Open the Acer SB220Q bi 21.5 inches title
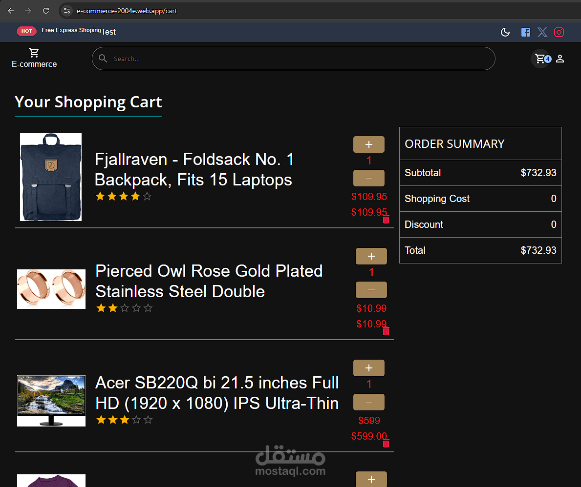This screenshot has height=487, width=581. point(217,393)
